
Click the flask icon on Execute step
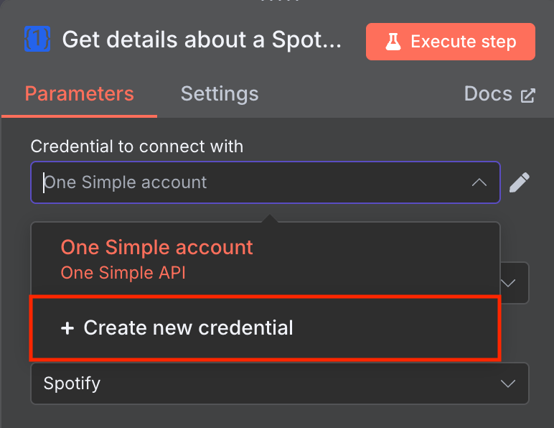[393, 42]
